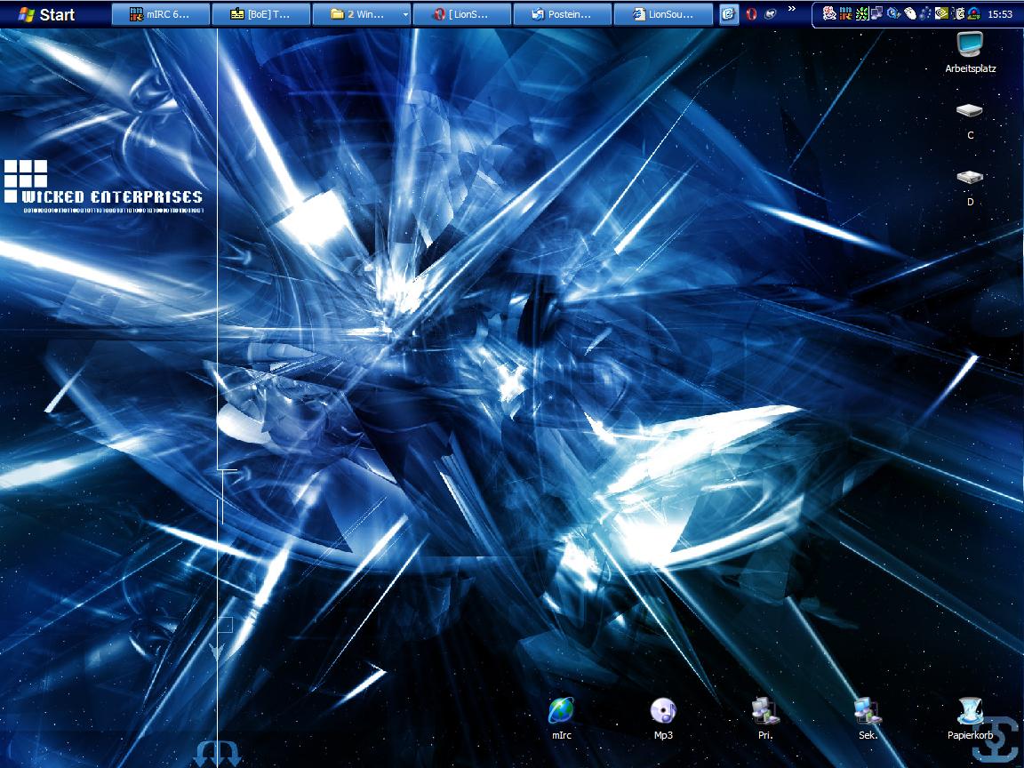Open the Start menu

click(46, 14)
